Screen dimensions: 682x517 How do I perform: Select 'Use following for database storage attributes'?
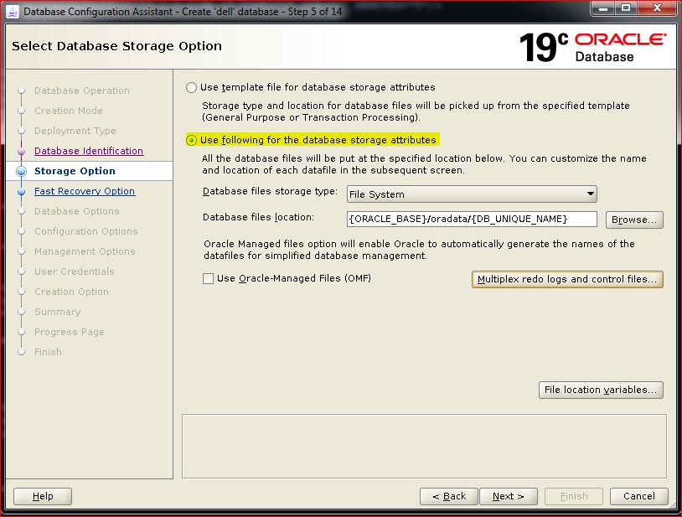tap(192, 140)
